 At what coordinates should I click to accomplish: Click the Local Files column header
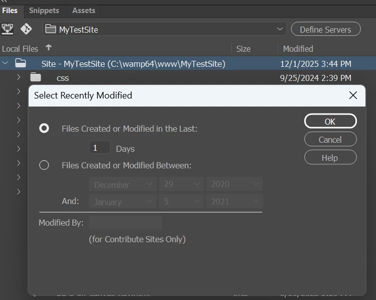pyautogui.click(x=20, y=49)
